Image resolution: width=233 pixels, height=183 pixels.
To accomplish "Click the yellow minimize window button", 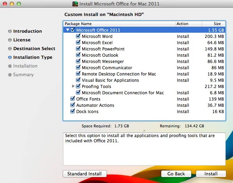I will coord(12,4).
